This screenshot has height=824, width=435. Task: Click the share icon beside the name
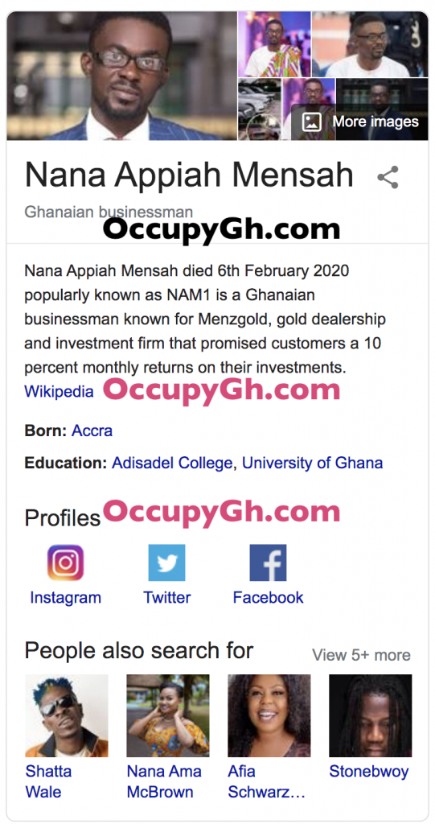(x=388, y=177)
